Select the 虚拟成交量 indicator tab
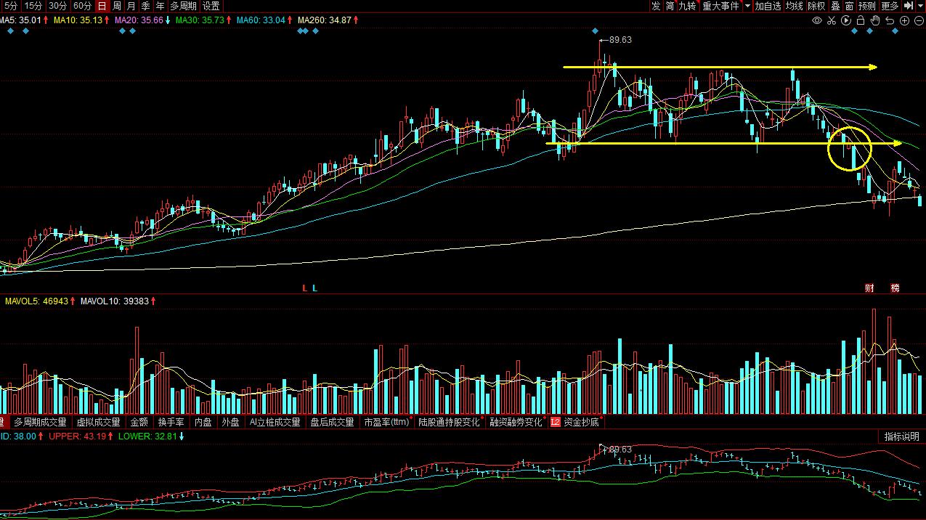 pyautogui.click(x=98, y=422)
